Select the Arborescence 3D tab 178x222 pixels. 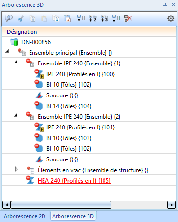pos(73,216)
